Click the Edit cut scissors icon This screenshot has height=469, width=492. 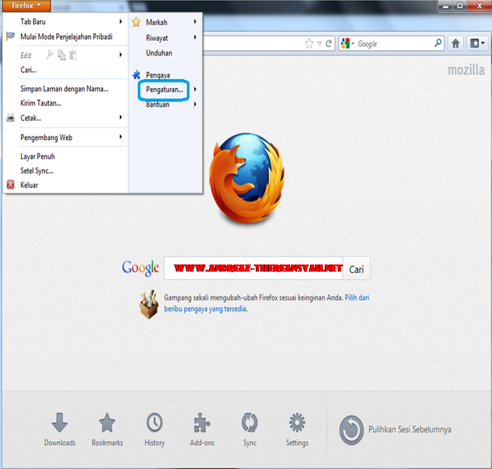pos(49,55)
